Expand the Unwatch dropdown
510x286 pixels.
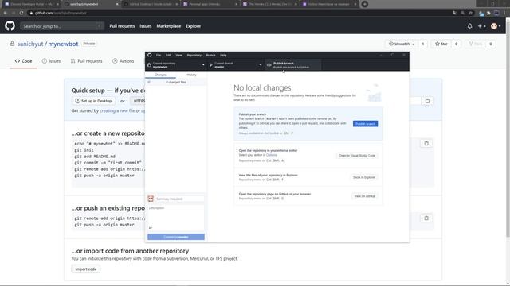coord(402,44)
